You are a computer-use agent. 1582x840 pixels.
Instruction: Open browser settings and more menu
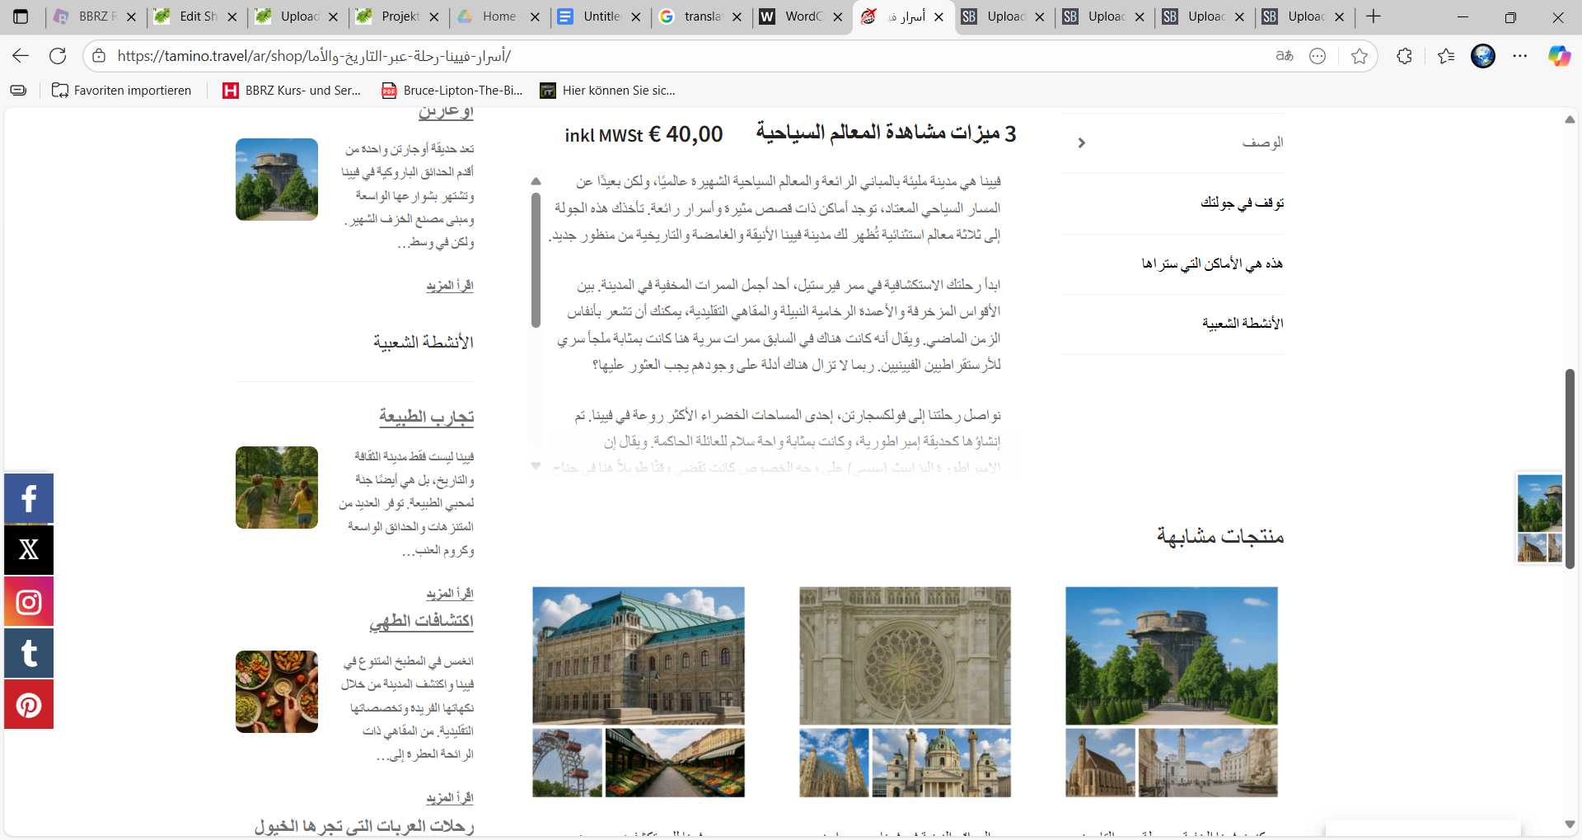point(1520,56)
